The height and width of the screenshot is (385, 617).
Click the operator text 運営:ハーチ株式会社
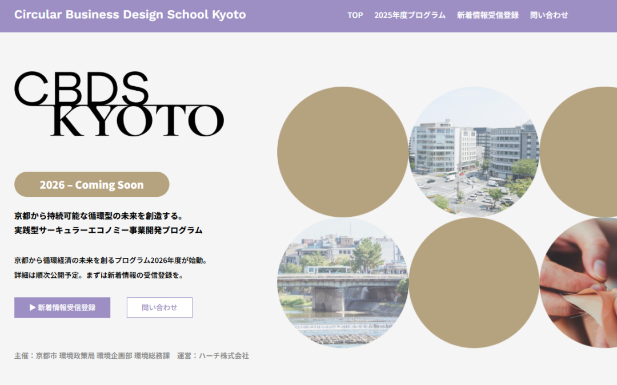213,355
